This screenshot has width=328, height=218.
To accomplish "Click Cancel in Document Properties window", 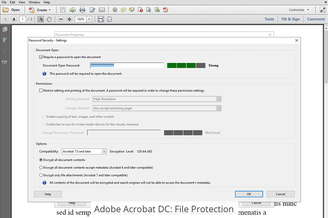I will click(x=256, y=203).
